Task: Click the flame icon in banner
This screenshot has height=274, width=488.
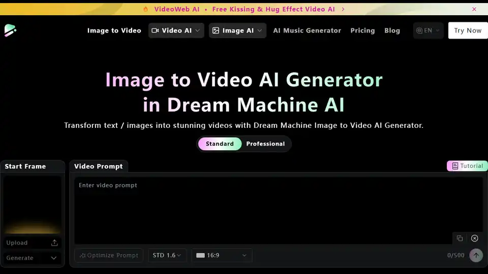Action: [x=145, y=9]
